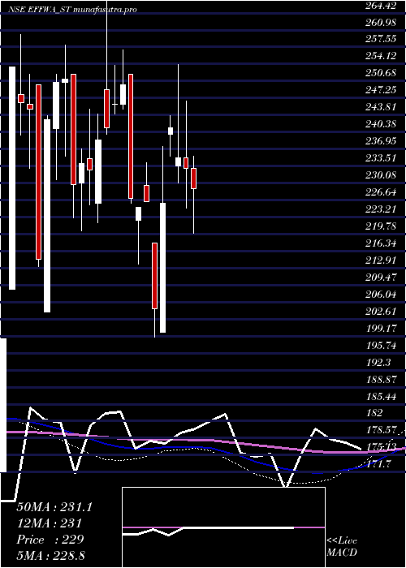Select the Price : 229 readout
This screenshot has width=406, height=568.
50,540
